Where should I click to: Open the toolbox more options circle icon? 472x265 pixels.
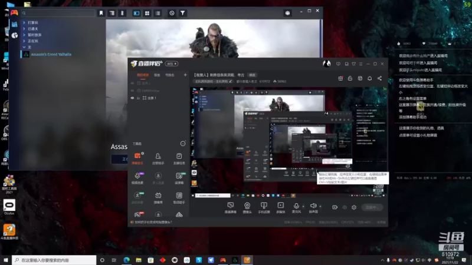[x=183, y=144]
